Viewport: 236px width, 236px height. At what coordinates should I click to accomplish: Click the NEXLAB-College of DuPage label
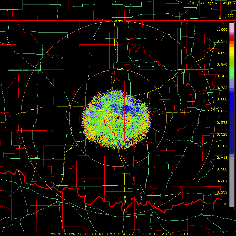(x=211, y=3)
